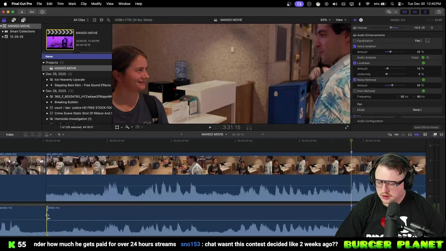
Task: Open the viewer 50% zoom dropdown
Action: pos(326,20)
